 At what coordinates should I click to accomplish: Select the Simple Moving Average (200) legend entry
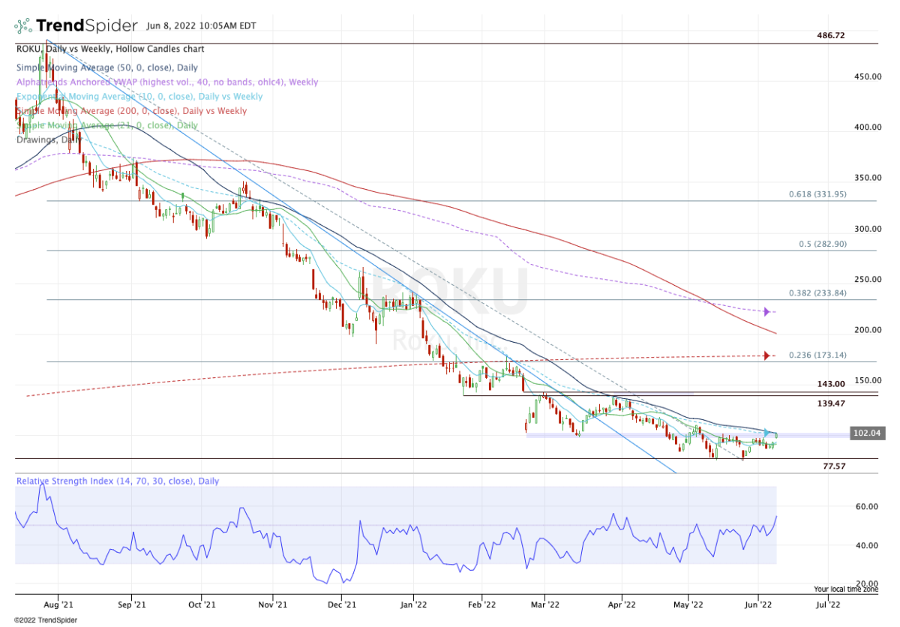[131, 111]
